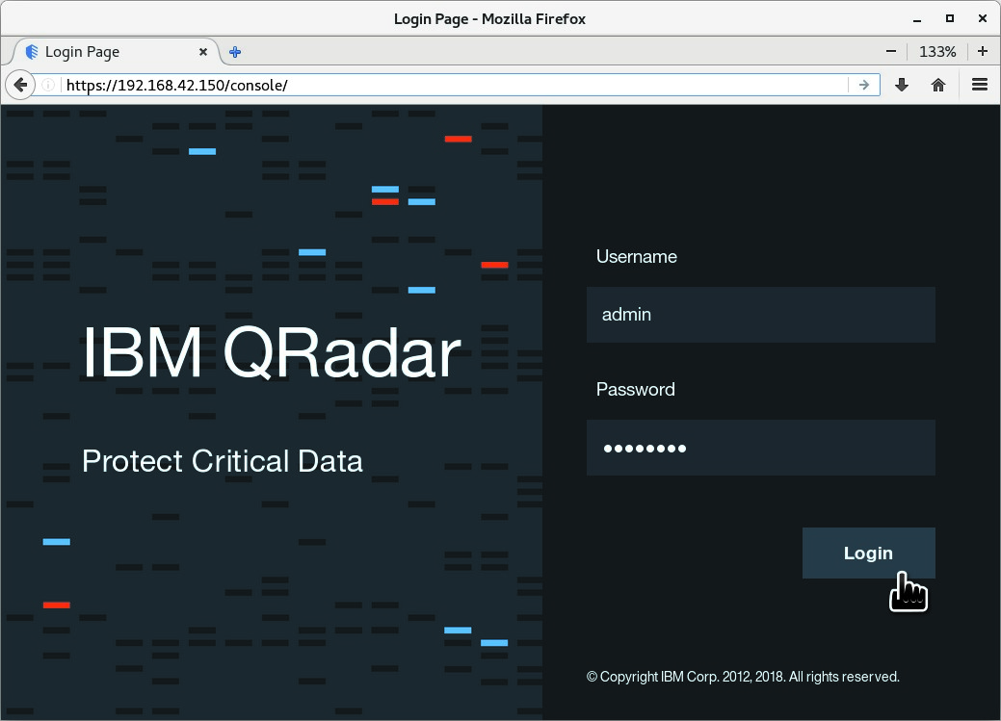Open the Firefox hamburger menu
Image resolution: width=1001 pixels, height=721 pixels.
[x=979, y=85]
